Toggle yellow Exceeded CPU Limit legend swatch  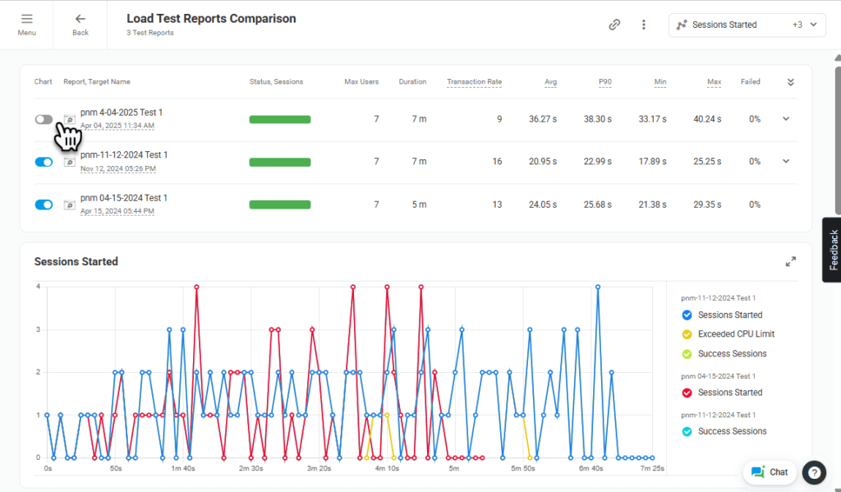(x=687, y=334)
